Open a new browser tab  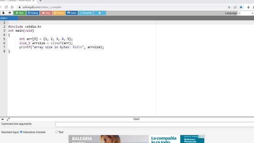click(x=40, y=1)
